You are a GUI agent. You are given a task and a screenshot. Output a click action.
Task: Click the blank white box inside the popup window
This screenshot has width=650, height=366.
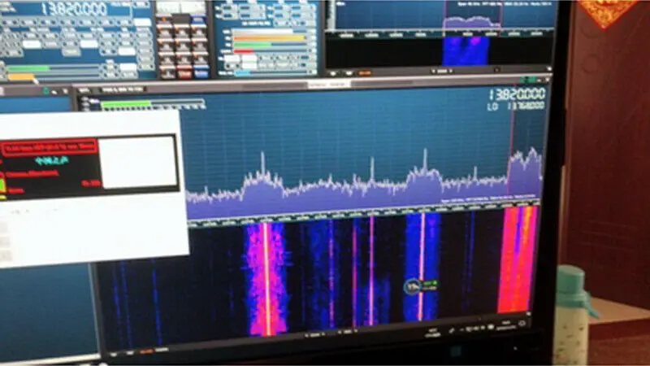(138, 162)
